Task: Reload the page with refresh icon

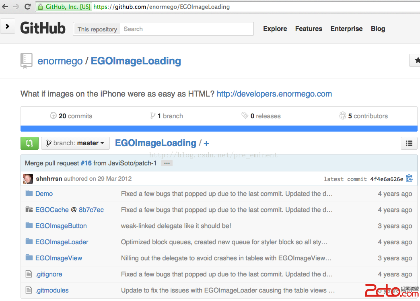Action: [x=27, y=7]
